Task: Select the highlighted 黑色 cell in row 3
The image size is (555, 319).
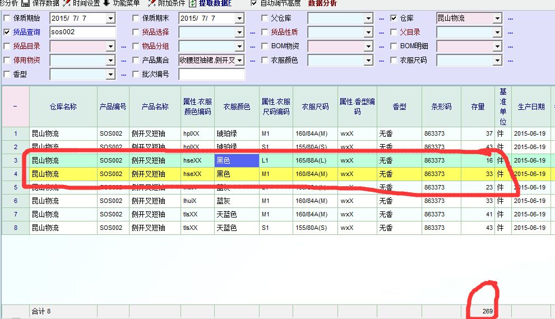Action: click(237, 160)
